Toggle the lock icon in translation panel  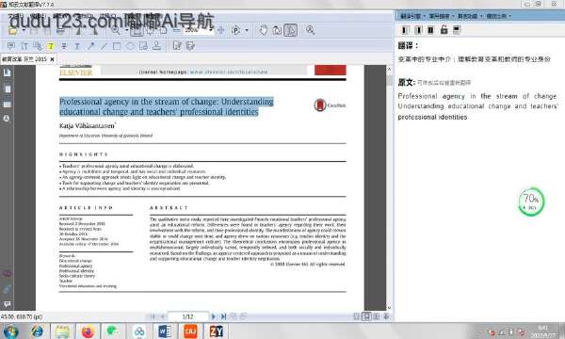point(444,29)
